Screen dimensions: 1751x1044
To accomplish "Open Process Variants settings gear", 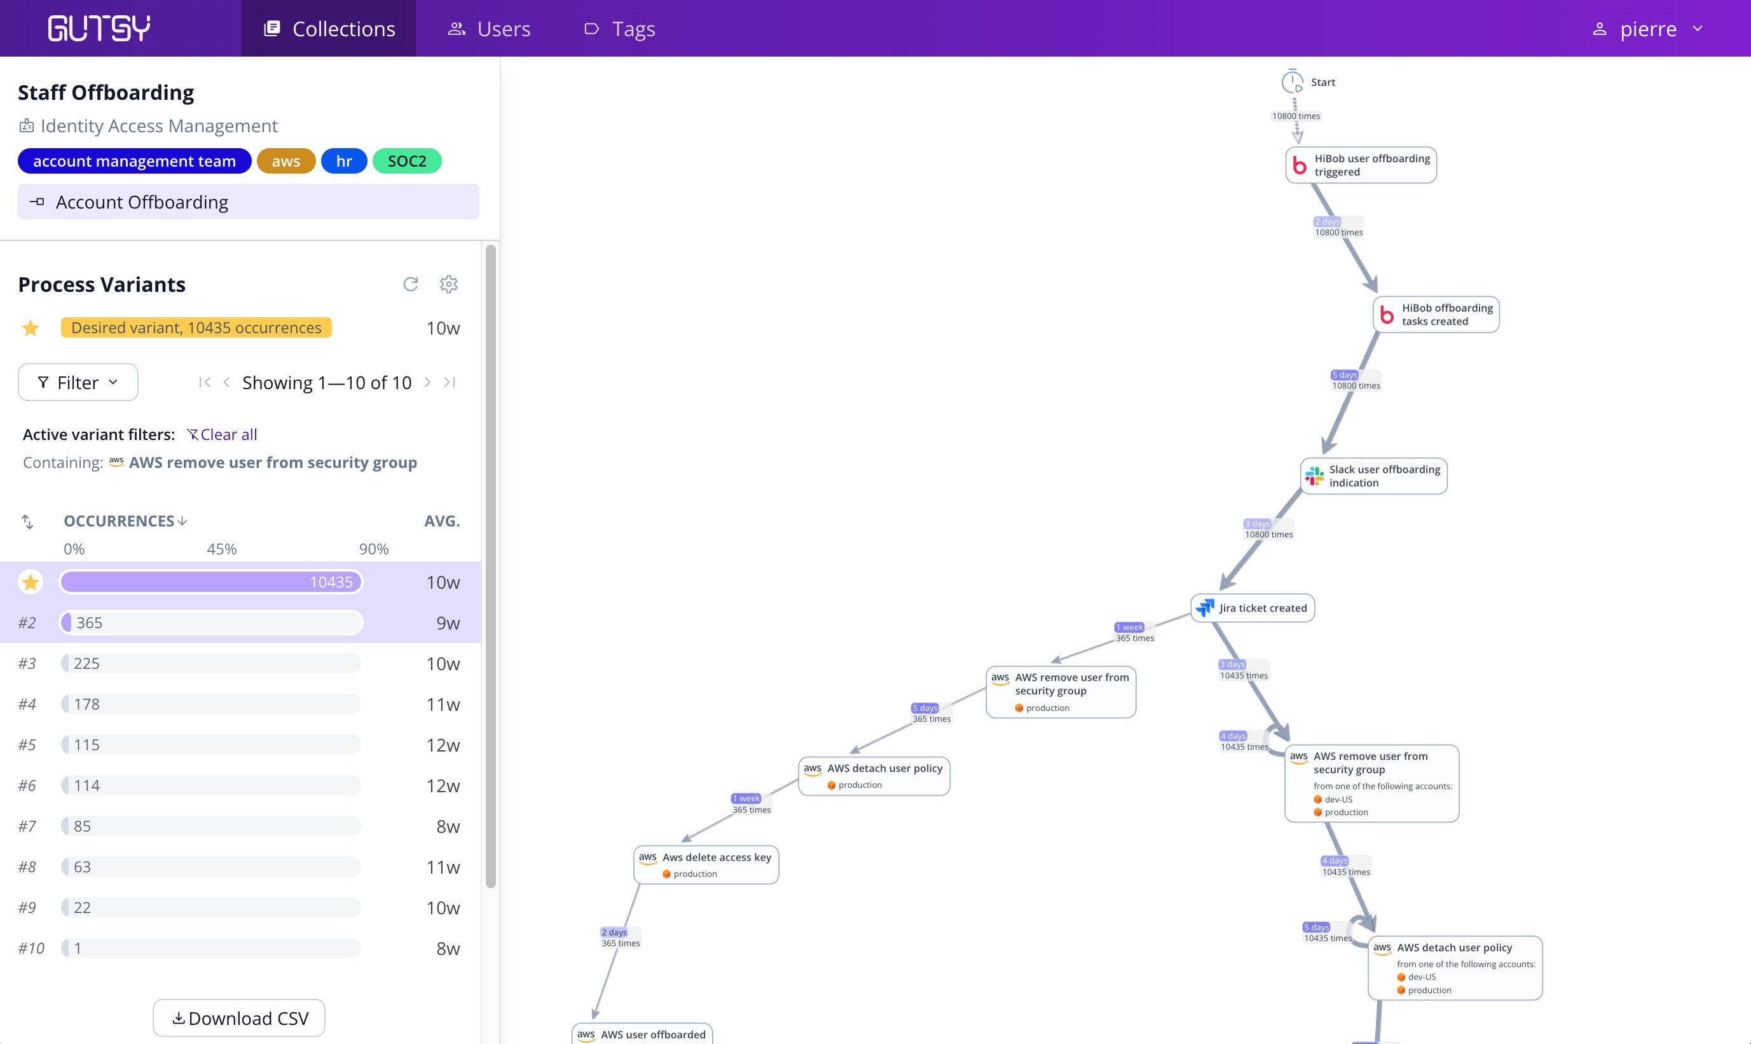I will [x=449, y=284].
